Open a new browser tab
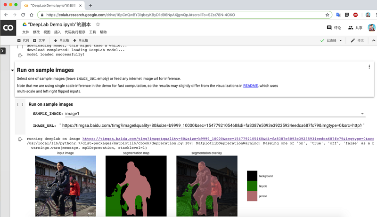 click(x=90, y=6)
